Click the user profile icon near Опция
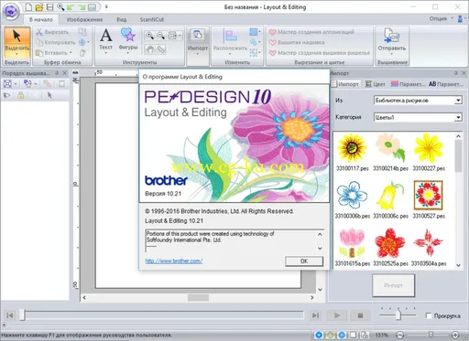The image size is (469, 341). pyautogui.click(x=460, y=19)
